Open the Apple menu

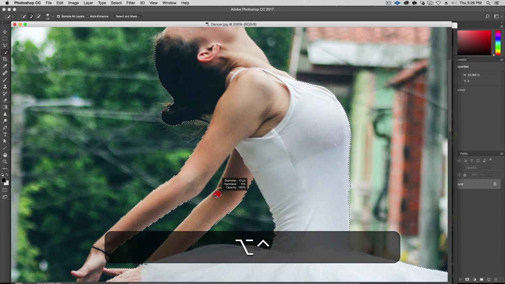click(7, 3)
